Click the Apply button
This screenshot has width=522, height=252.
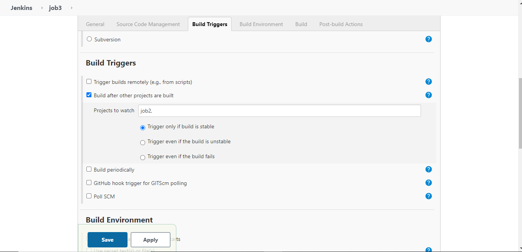tap(150, 239)
